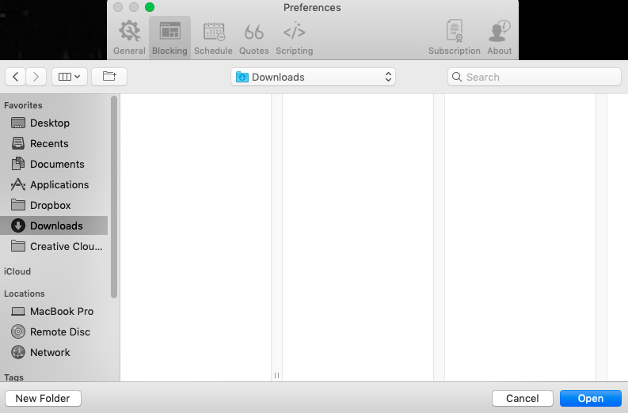The width and height of the screenshot is (628, 413).
Task: Open the General preferences tab
Action: 129,38
